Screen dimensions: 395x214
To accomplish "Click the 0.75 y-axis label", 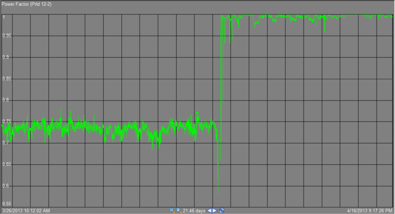I will [6, 121].
